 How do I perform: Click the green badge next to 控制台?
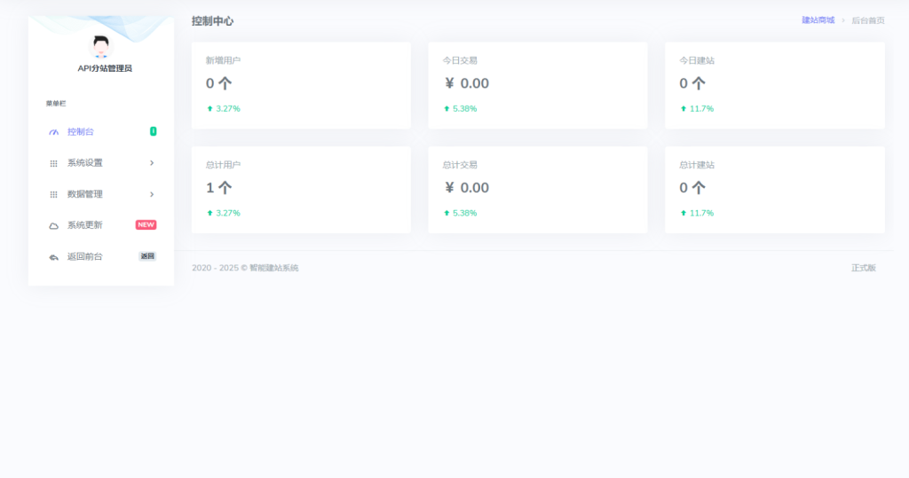click(x=153, y=131)
